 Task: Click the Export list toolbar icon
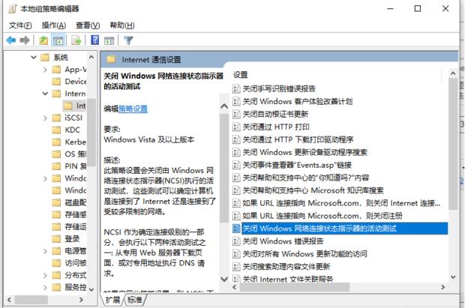(76, 40)
